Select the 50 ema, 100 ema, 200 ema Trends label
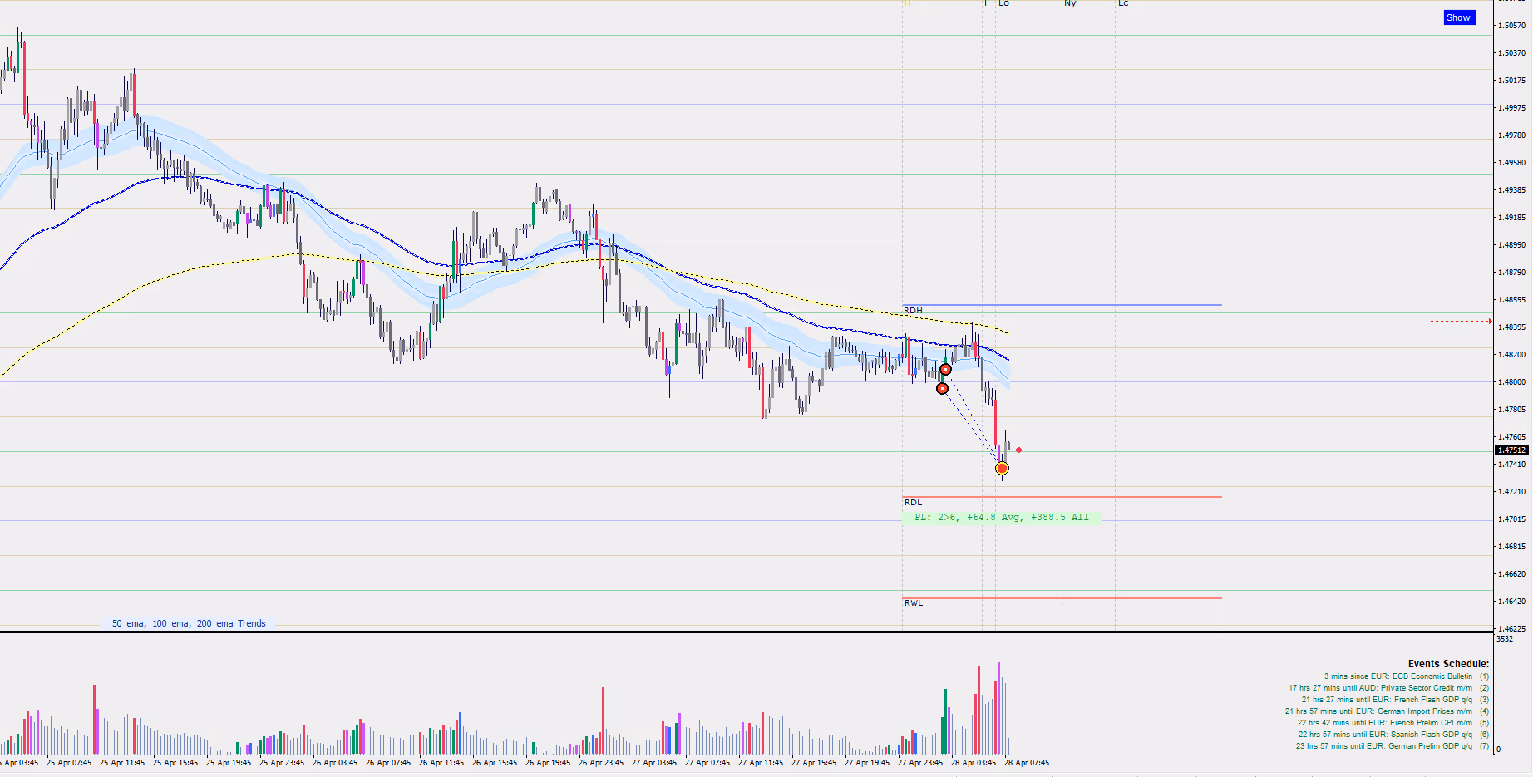Screen dimensions: 1533x777 (189, 623)
